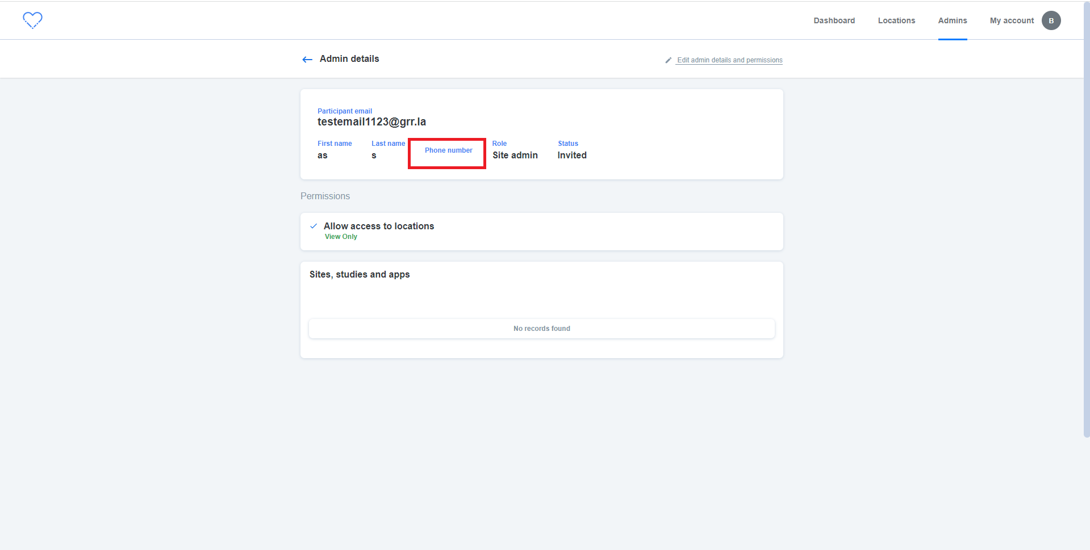Image resolution: width=1090 pixels, height=550 pixels.
Task: Open the My account menu
Action: click(1012, 20)
